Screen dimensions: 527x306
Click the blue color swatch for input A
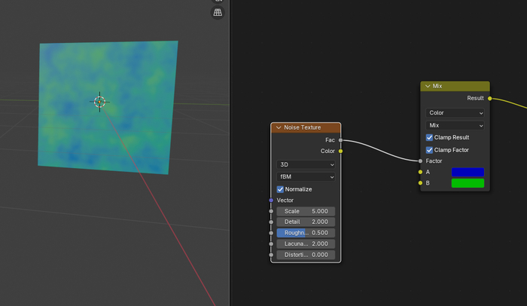pyautogui.click(x=467, y=172)
